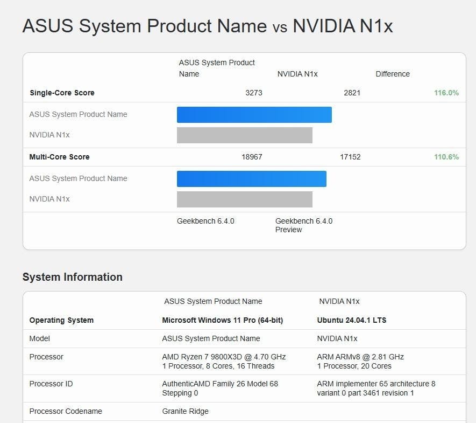Click the Single-Core Score row label
The height and width of the screenshot is (423, 476).
[62, 93]
